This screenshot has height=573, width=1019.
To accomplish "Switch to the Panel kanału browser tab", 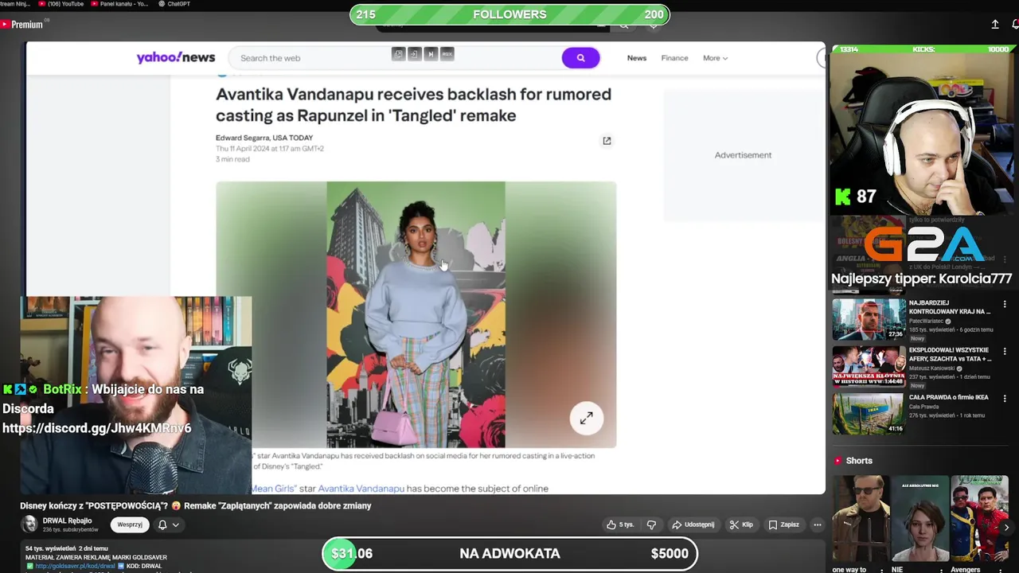I will [121, 4].
